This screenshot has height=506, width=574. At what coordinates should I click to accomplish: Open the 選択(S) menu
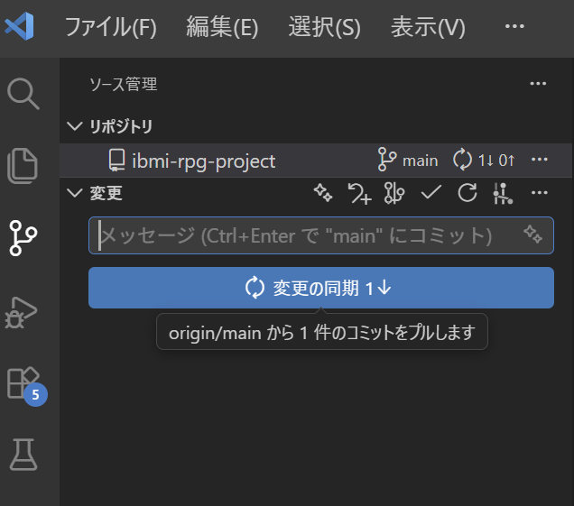[x=324, y=27]
